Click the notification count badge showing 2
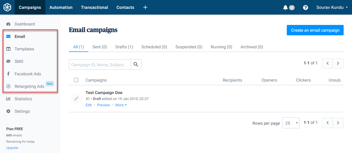 point(292,8)
